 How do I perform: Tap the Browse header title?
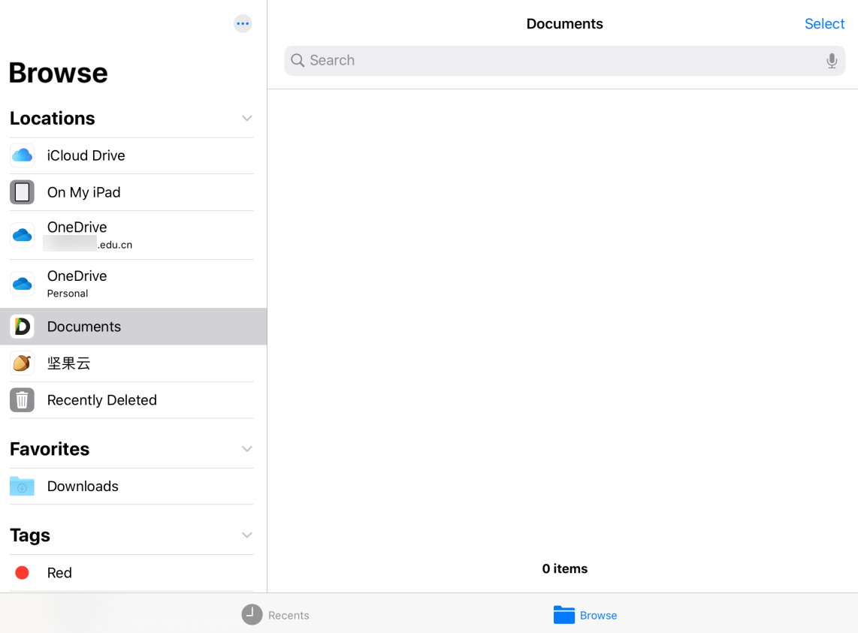point(58,72)
